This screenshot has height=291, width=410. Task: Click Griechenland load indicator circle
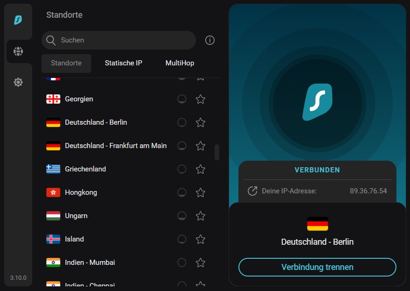click(182, 169)
